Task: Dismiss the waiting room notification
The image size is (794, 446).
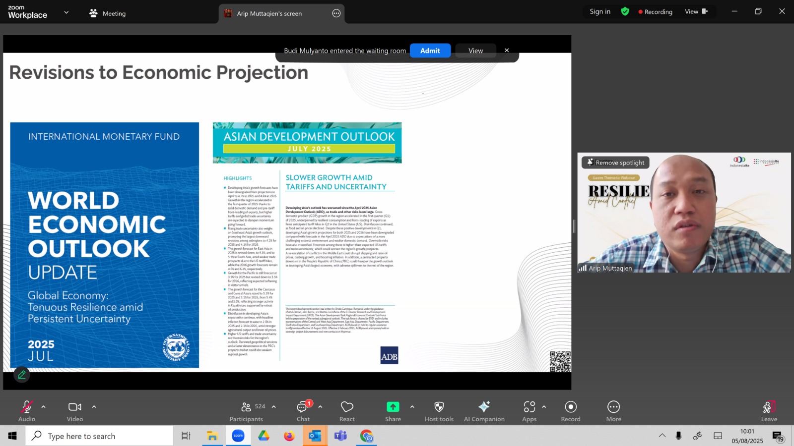Action: [x=507, y=51]
